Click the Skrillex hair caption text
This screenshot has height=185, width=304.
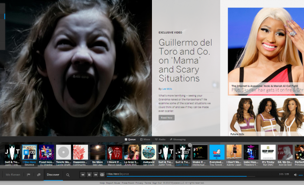coord(268,90)
